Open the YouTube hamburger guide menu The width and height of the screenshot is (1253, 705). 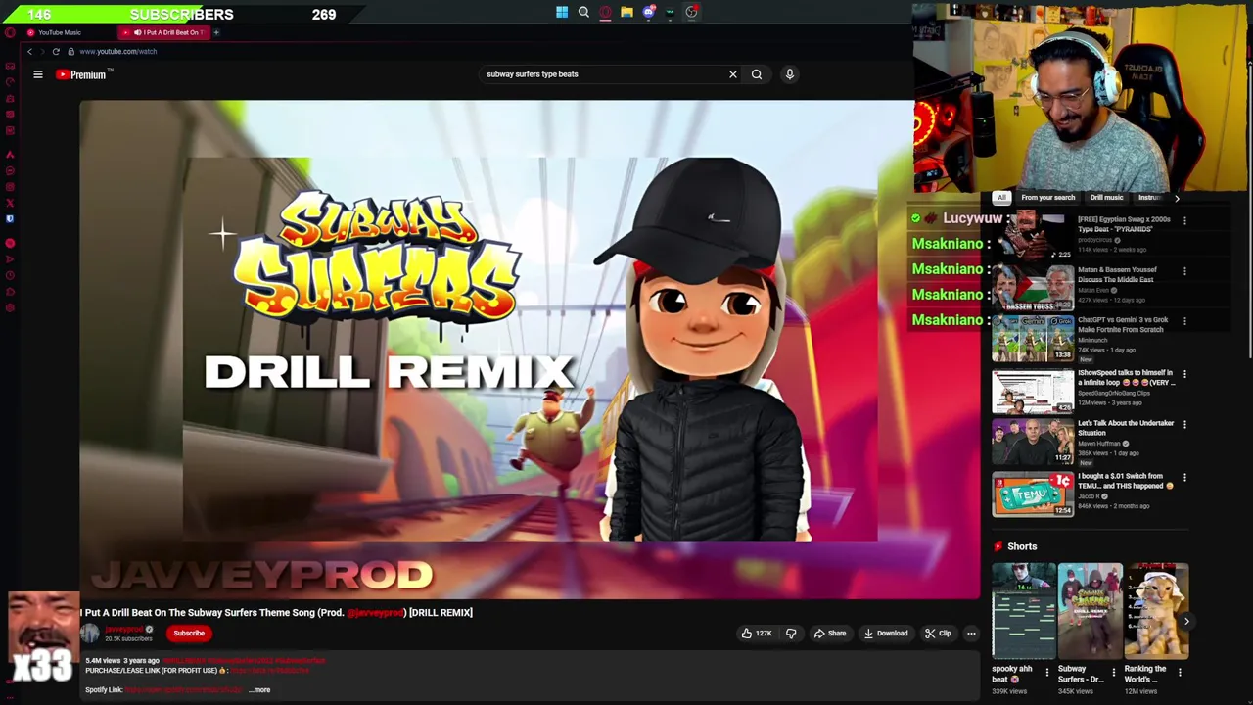click(38, 74)
